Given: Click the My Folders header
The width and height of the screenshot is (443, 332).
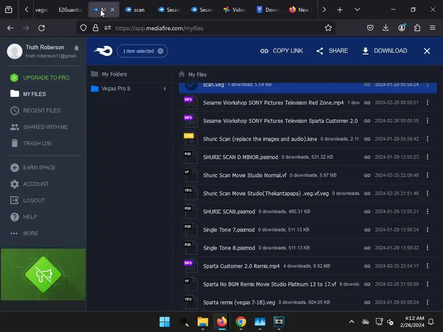Looking at the screenshot, I should [x=109, y=74].
